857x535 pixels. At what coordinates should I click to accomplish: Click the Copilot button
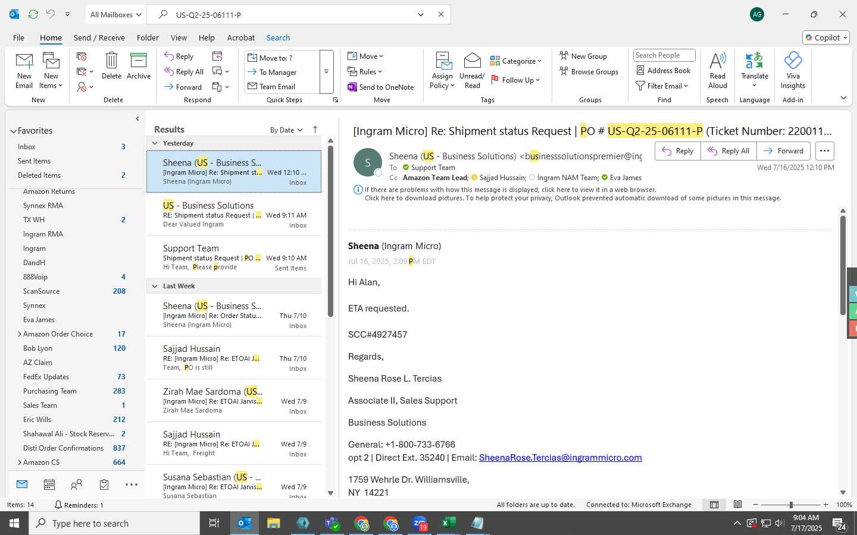[826, 37]
